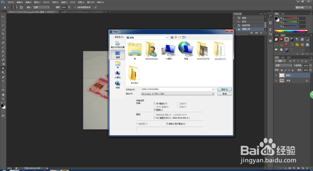Viewport: 313px width, 171px height.
Task: Click the lock-all padlock icon in Layers
Action: (x=293, y=70)
